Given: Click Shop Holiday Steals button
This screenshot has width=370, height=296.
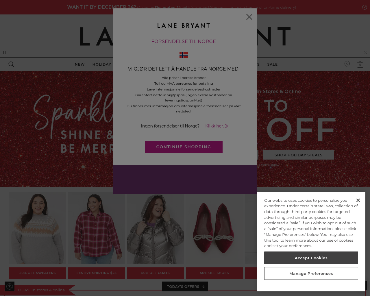Looking at the screenshot, I should (x=299, y=155).
